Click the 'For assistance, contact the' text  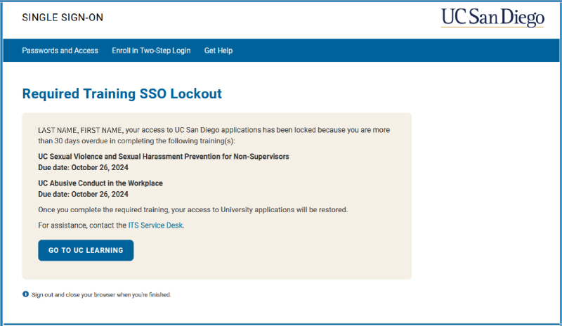82,226
